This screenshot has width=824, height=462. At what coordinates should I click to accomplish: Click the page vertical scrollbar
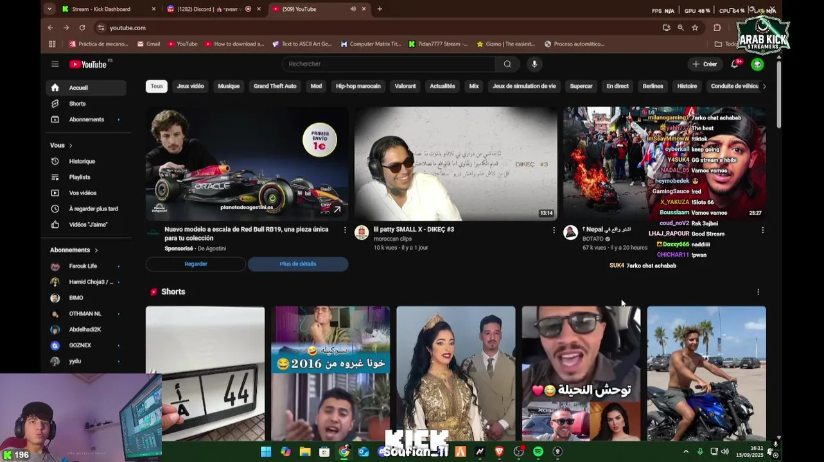coord(778,94)
